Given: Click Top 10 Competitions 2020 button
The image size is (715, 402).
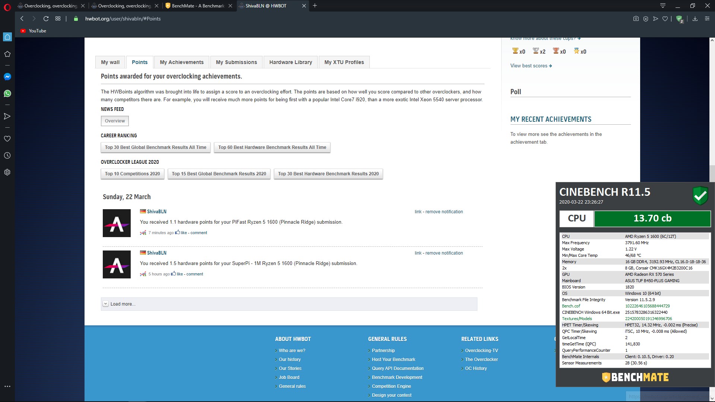Looking at the screenshot, I should click(132, 174).
